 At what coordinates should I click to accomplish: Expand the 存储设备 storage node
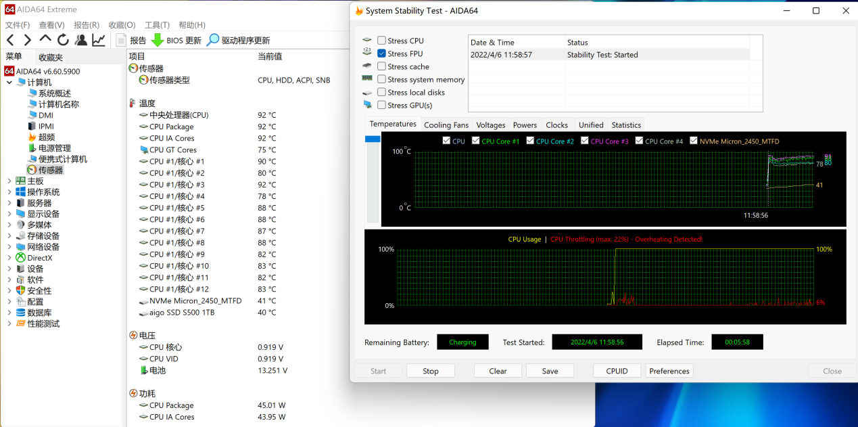pos(9,236)
